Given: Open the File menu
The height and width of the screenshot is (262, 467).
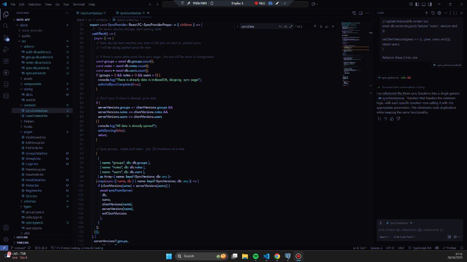Looking at the screenshot, I should (13, 4).
